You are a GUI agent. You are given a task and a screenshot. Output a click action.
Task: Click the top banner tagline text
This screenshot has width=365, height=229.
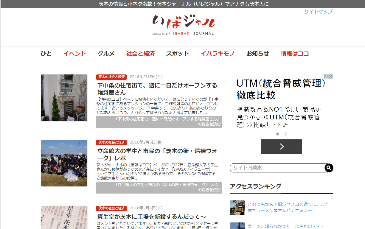[184, 4]
